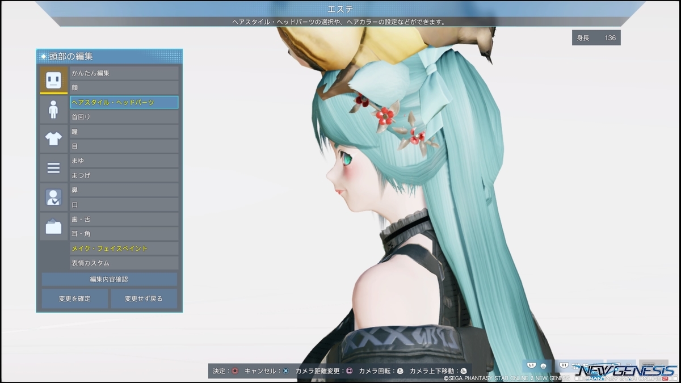The height and width of the screenshot is (383, 681).
Task: Click the 身長 136 height display
Action: tap(596, 38)
